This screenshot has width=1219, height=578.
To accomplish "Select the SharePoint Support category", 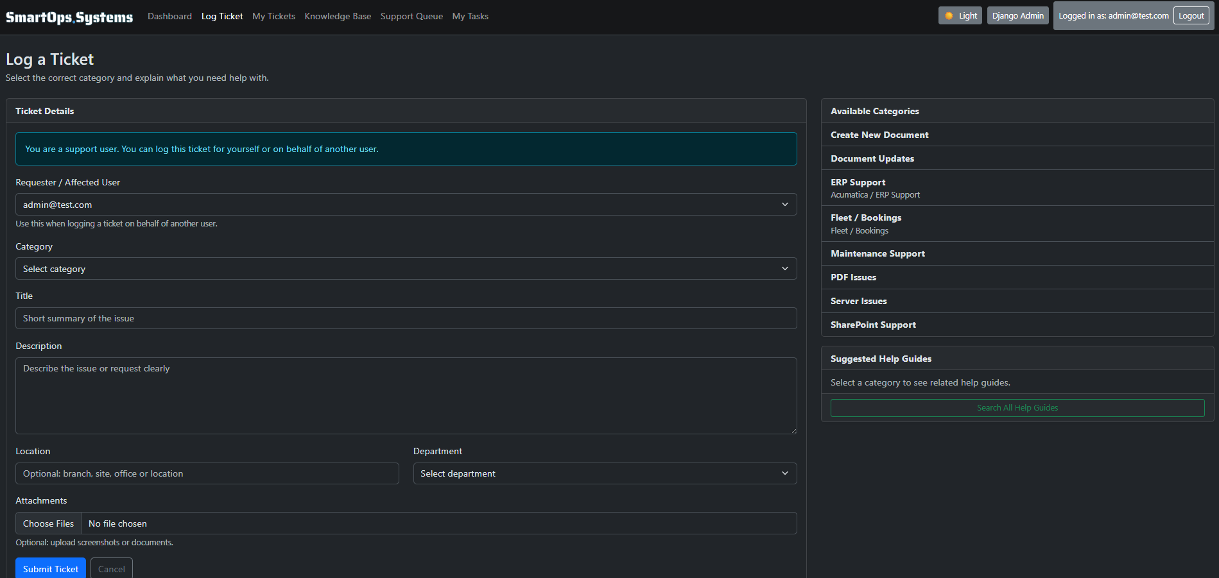I will click(x=1017, y=325).
